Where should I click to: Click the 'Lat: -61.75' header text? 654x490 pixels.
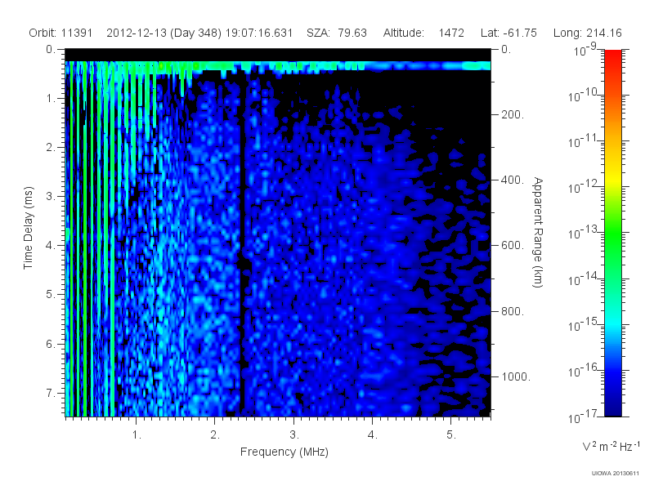(508, 33)
